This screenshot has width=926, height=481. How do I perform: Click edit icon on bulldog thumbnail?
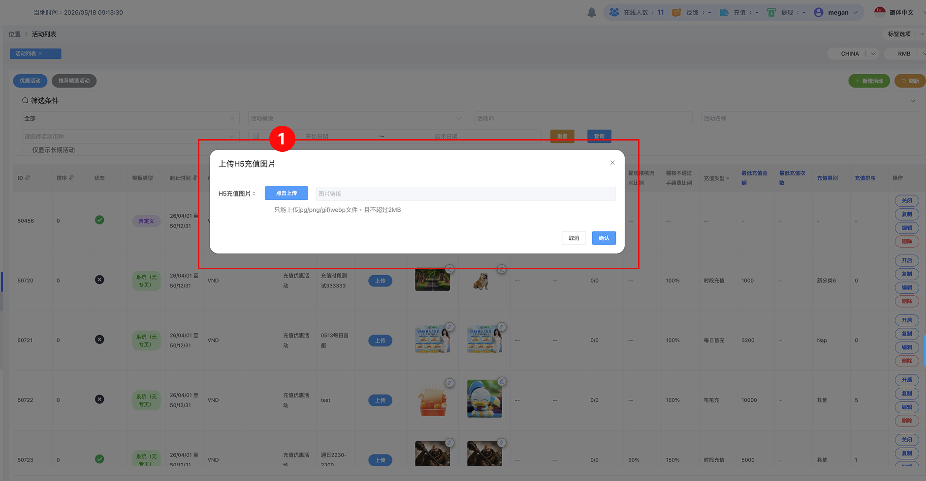coord(501,269)
